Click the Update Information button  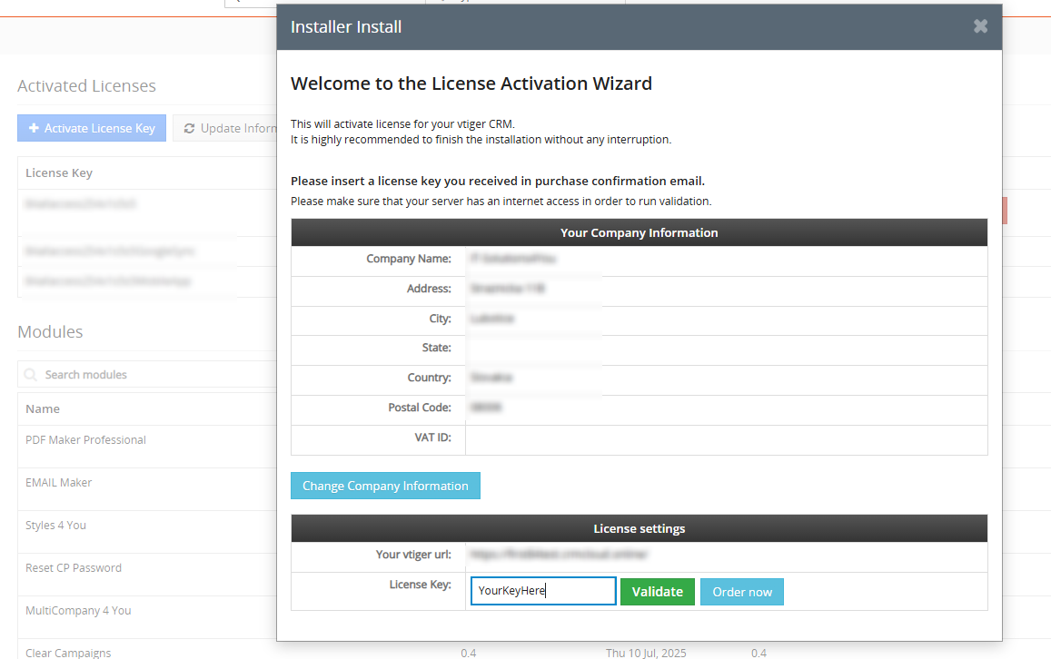coord(226,128)
